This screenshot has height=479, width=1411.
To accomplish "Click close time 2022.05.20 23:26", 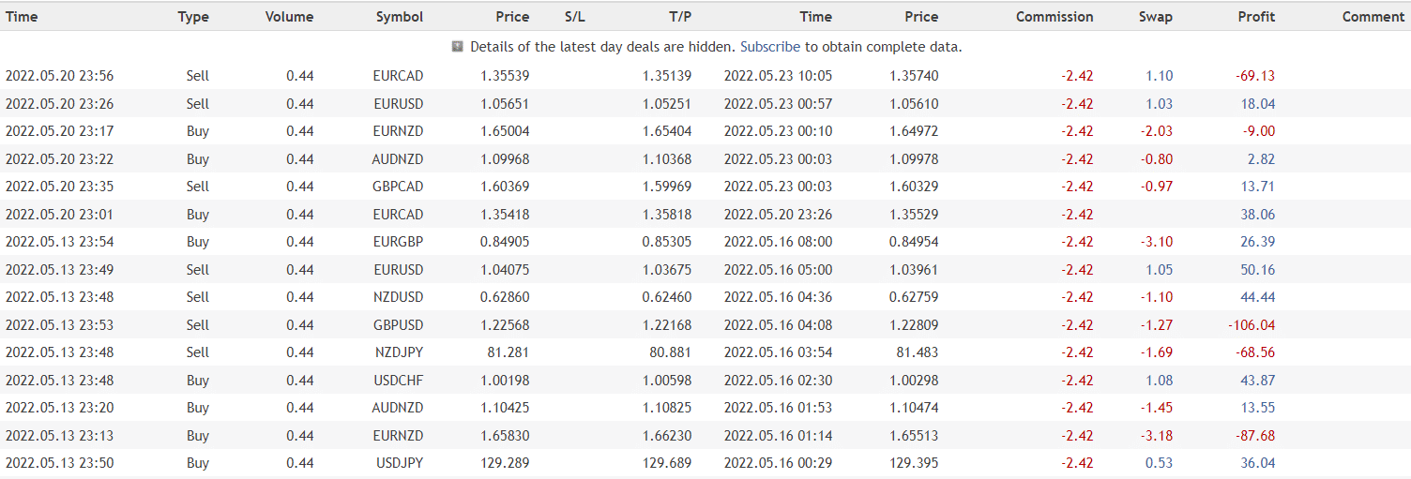I will [778, 215].
